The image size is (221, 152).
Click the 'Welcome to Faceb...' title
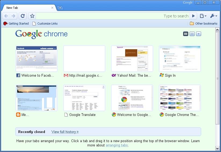point(38,75)
